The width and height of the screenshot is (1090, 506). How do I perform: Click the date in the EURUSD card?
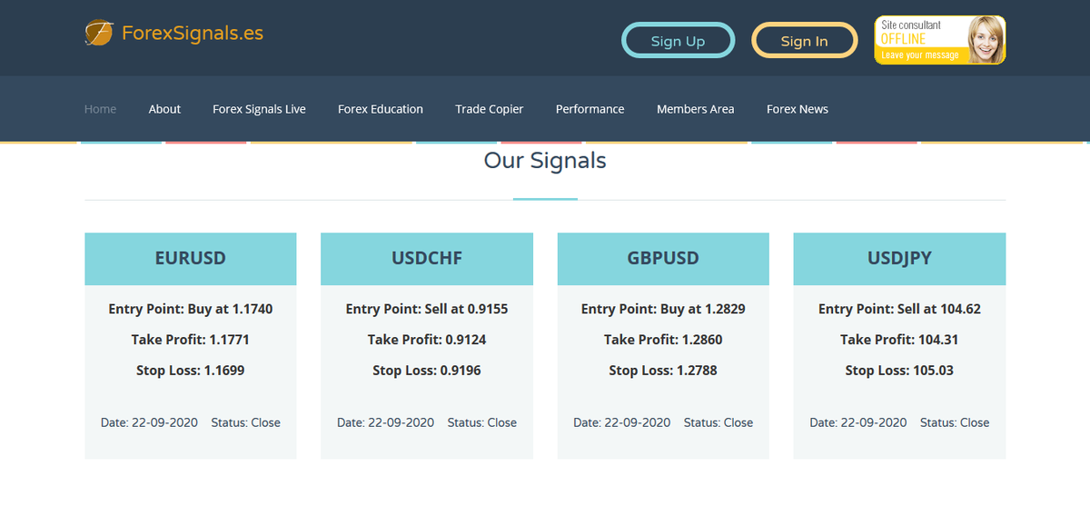click(149, 422)
